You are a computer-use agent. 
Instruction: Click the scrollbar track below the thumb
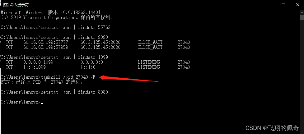(302, 74)
